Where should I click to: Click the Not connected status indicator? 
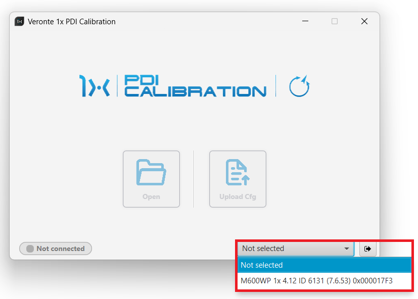[56, 248]
